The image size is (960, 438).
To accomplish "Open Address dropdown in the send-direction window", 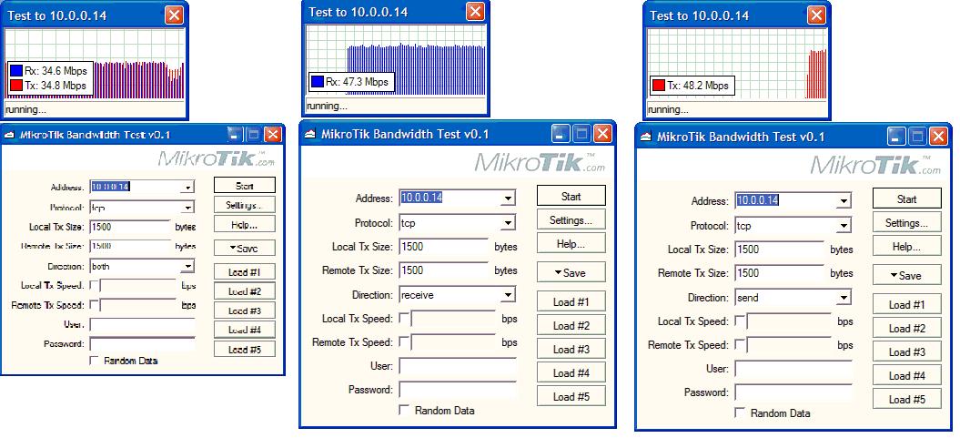I will 844,200.
